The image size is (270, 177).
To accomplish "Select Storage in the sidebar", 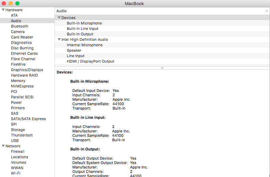I will (18, 130).
